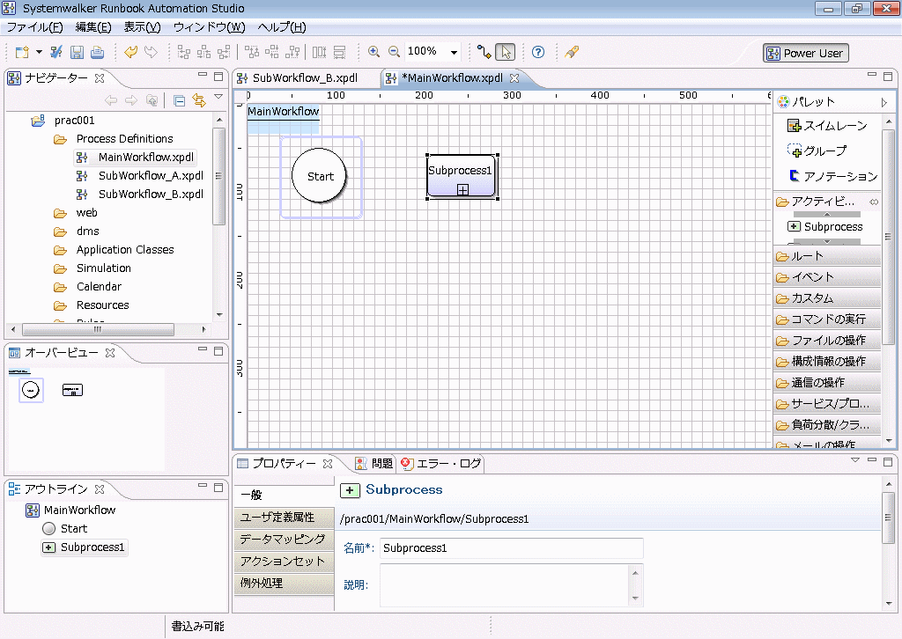Open the 編集(E) menu
Screen dimensions: 902x639
click(x=93, y=27)
